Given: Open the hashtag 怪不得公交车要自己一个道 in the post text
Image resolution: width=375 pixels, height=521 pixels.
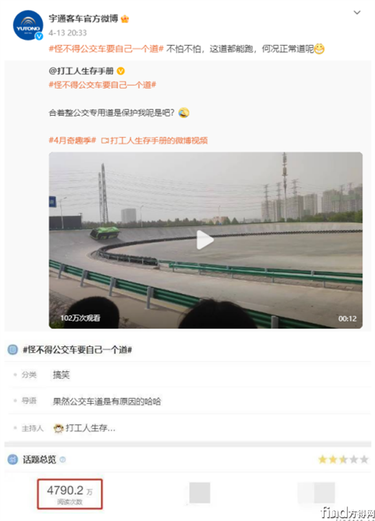Looking at the screenshot, I should tap(106, 49).
